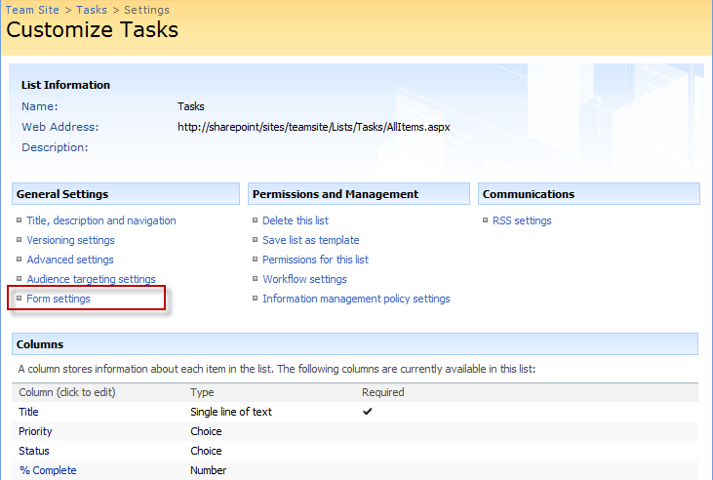This screenshot has height=480, width=713.
Task: Edit the % Complete column
Action: pyautogui.click(x=48, y=470)
